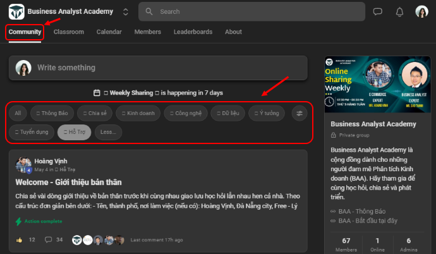Open BAA - Bắt đầu tại đây link
The height and width of the screenshot is (254, 436).
[368, 221]
